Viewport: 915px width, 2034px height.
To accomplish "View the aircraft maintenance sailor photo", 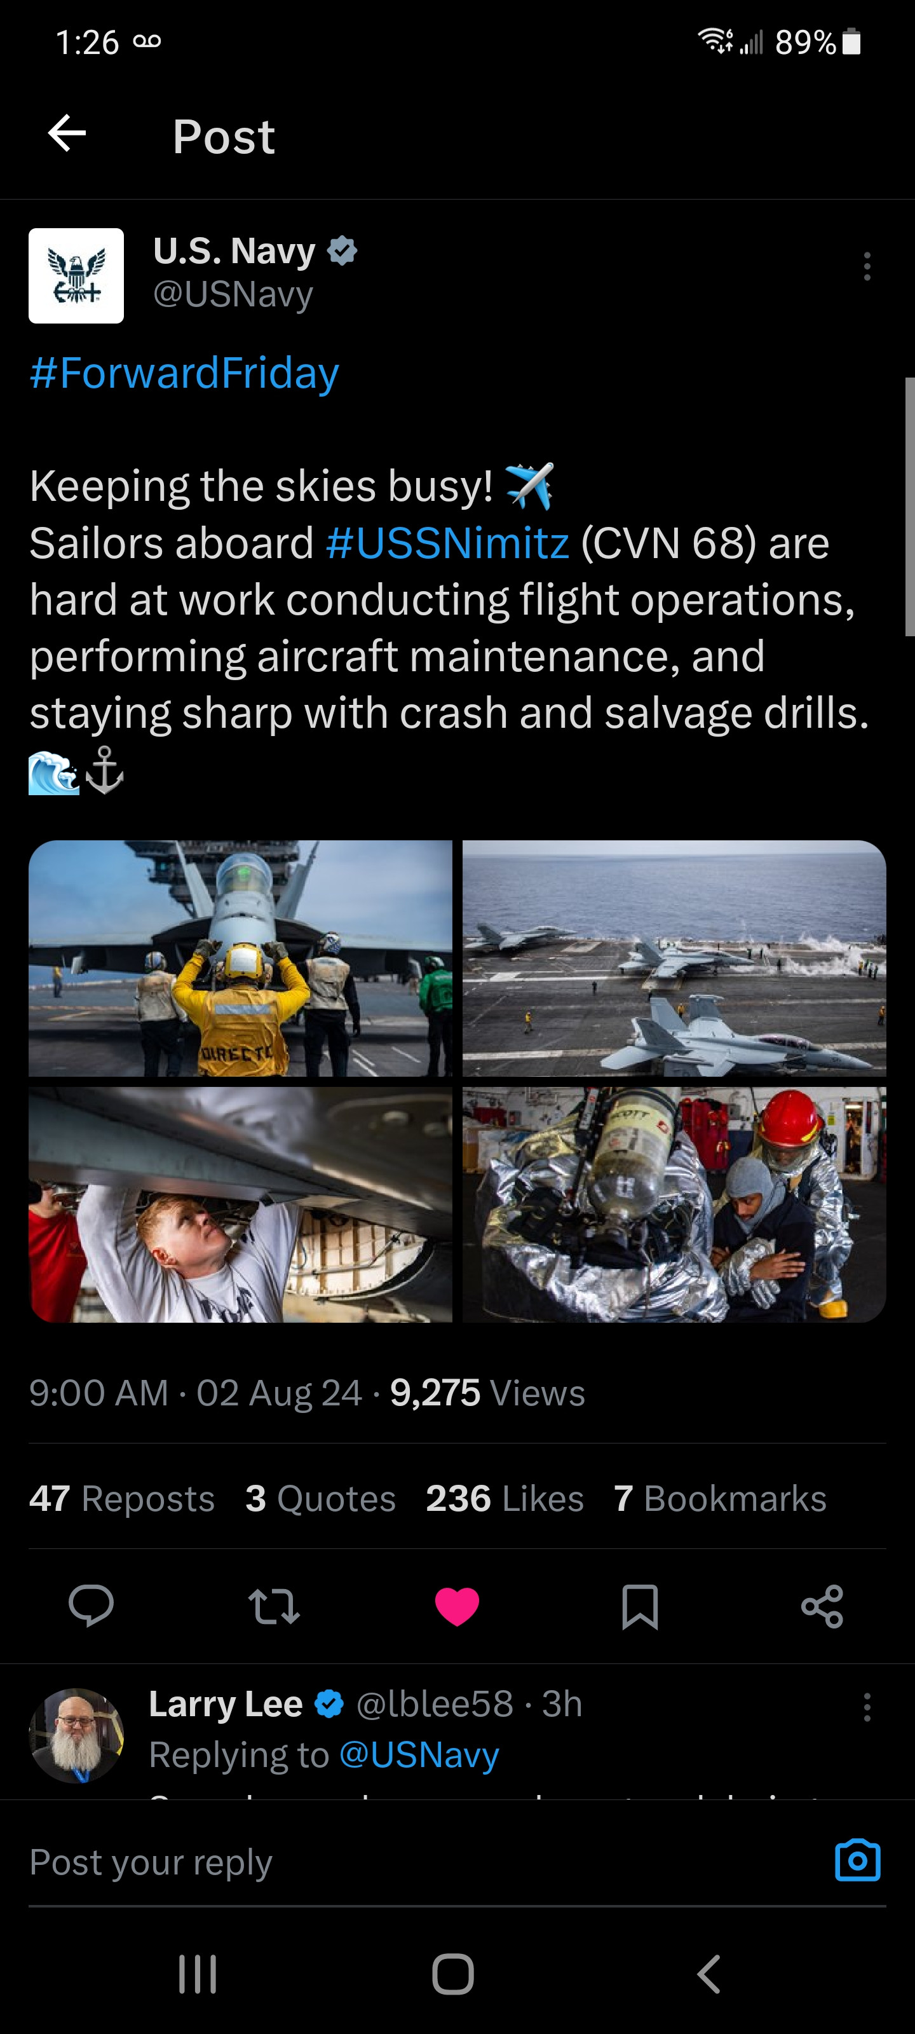I will (241, 1204).
